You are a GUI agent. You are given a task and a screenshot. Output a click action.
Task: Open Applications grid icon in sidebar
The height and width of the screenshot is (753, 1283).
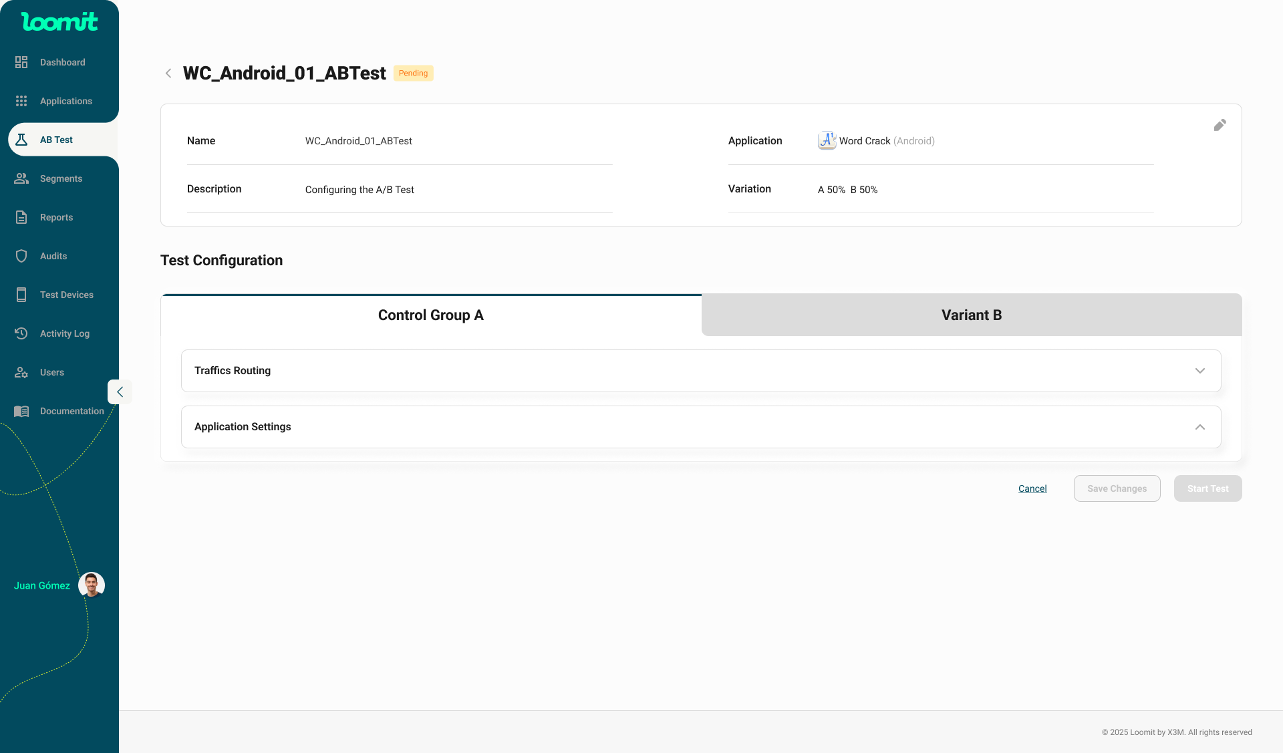[x=21, y=101]
